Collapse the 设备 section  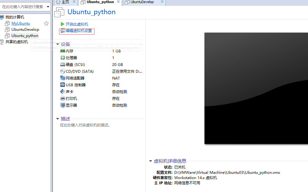(x=57, y=44)
